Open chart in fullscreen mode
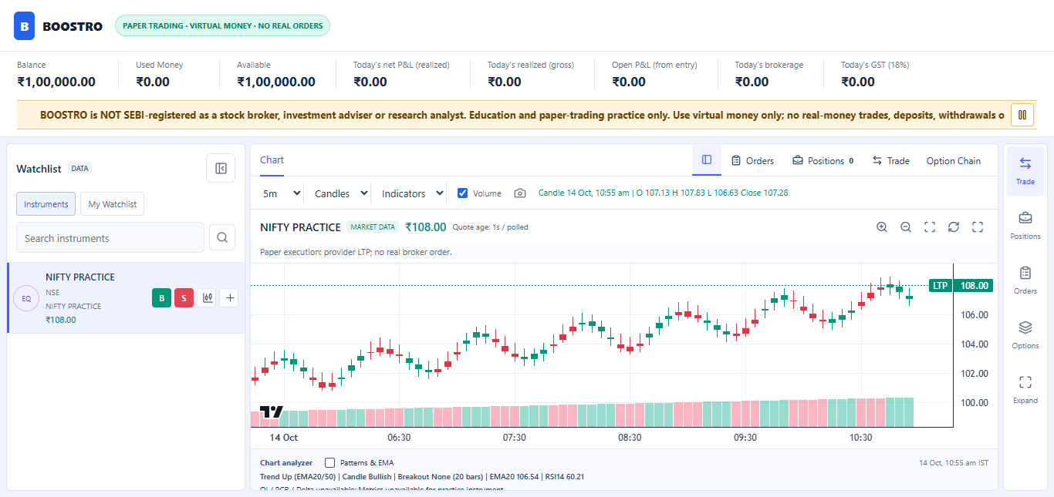 point(978,227)
